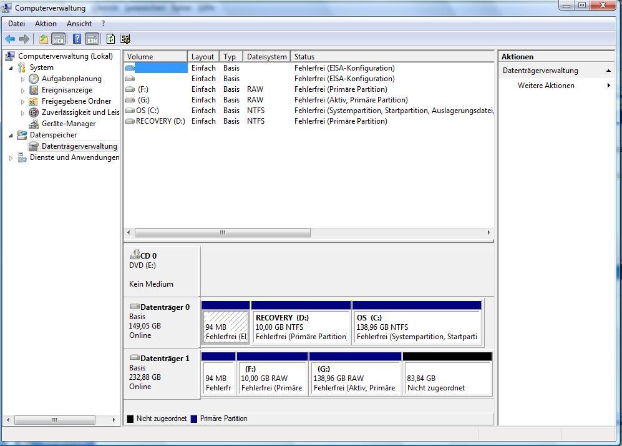The width and height of the screenshot is (622, 446).
Task: Click the Refresh icon in the toolbar
Action: tap(110, 39)
